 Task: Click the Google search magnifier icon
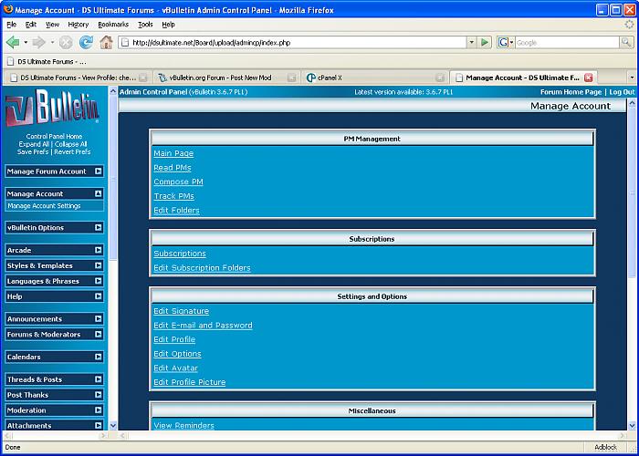pyautogui.click(x=626, y=42)
